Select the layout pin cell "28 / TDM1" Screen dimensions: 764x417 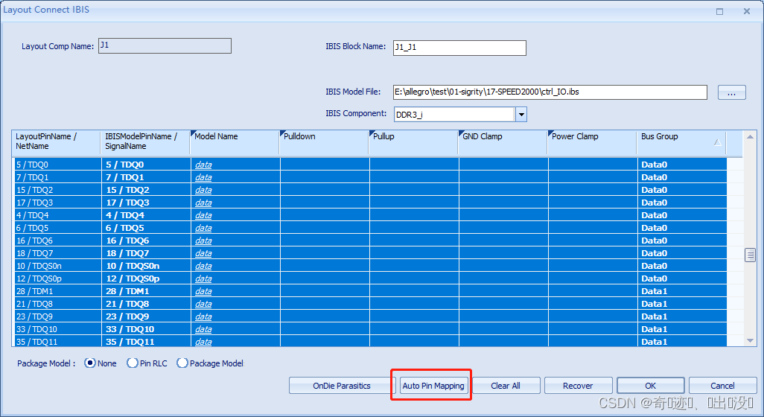coord(57,291)
